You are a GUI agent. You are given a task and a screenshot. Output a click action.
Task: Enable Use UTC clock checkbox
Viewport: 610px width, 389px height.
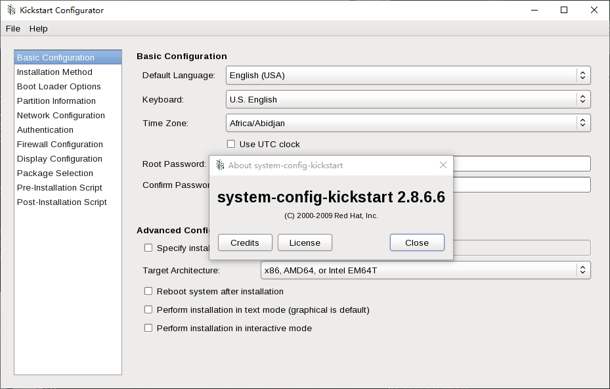pos(231,144)
